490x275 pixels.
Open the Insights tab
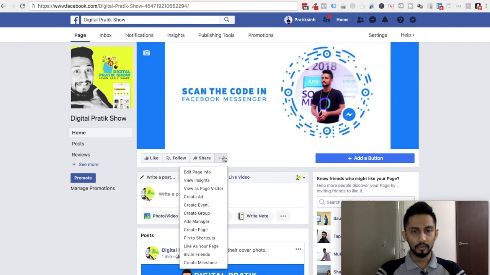click(176, 35)
